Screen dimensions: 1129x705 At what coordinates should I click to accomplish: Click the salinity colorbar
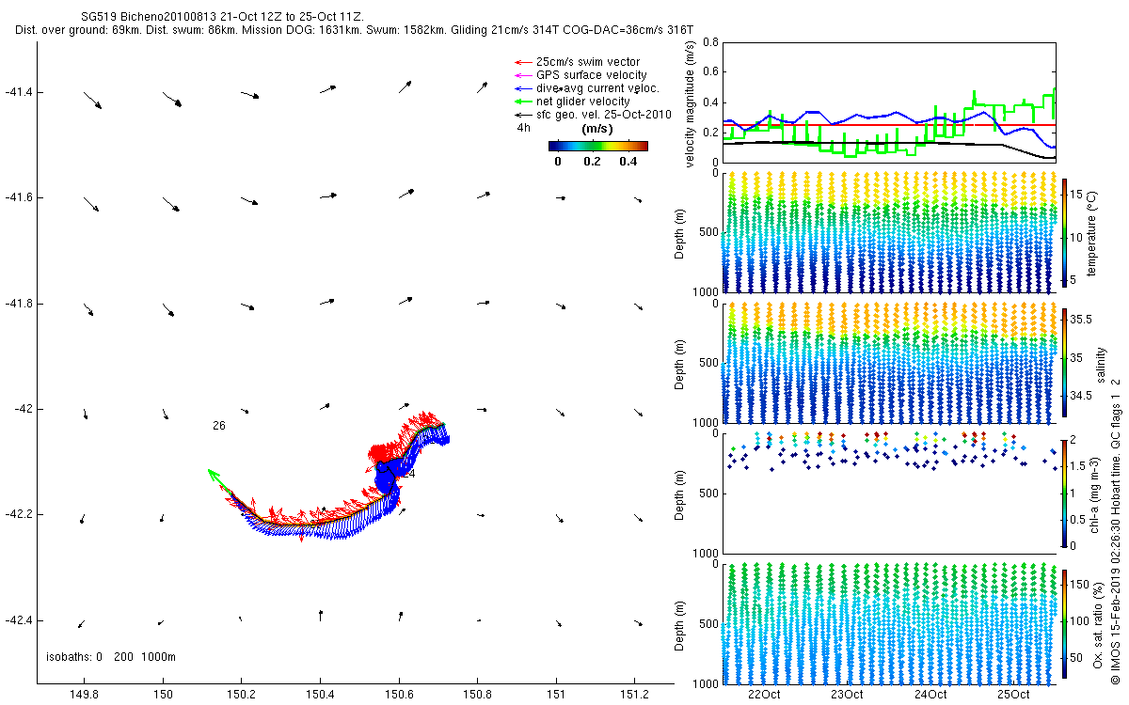(1066, 362)
